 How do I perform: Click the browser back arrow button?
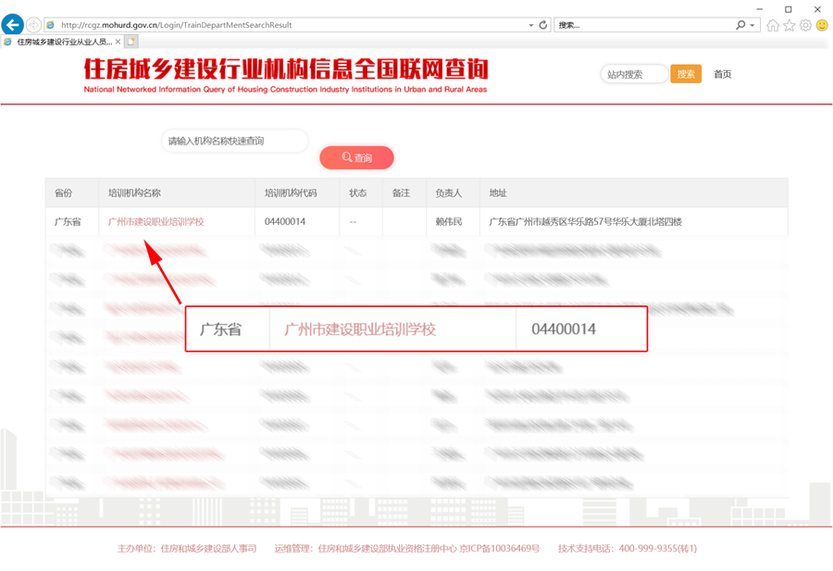click(13, 24)
